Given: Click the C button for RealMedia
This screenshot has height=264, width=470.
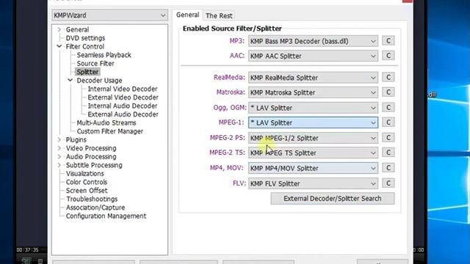Looking at the screenshot, I should tap(388, 77).
